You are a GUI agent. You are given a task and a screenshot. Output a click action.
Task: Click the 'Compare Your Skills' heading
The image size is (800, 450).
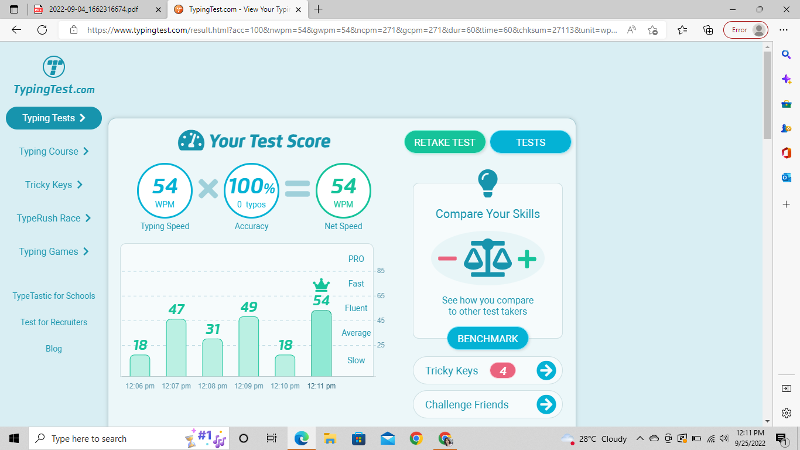(488, 214)
